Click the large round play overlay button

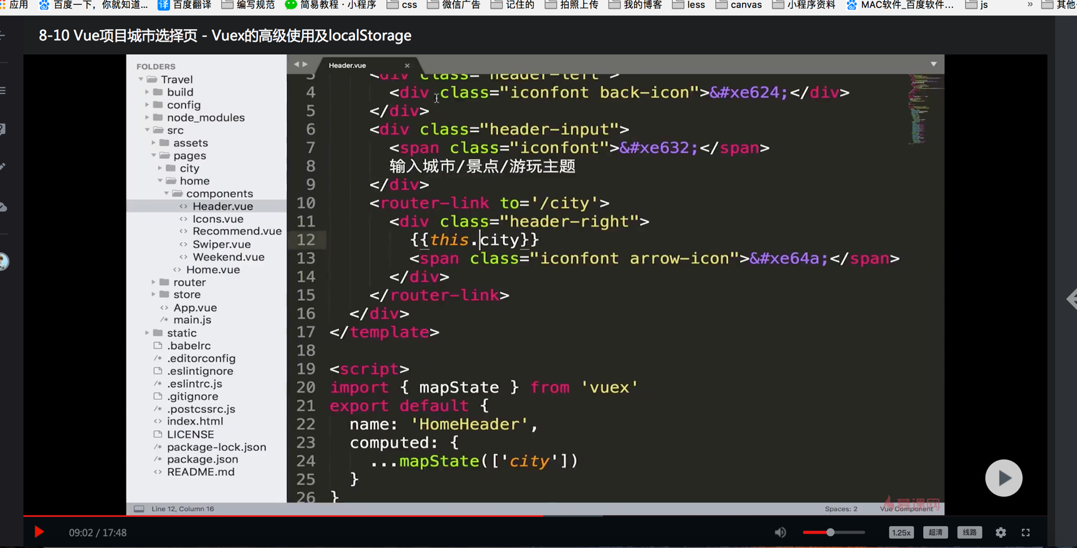1003,478
